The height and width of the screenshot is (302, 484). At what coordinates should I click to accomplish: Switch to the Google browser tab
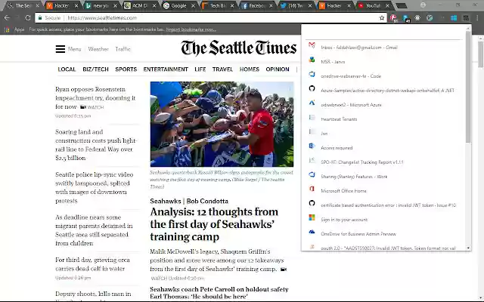pyautogui.click(x=178, y=5)
